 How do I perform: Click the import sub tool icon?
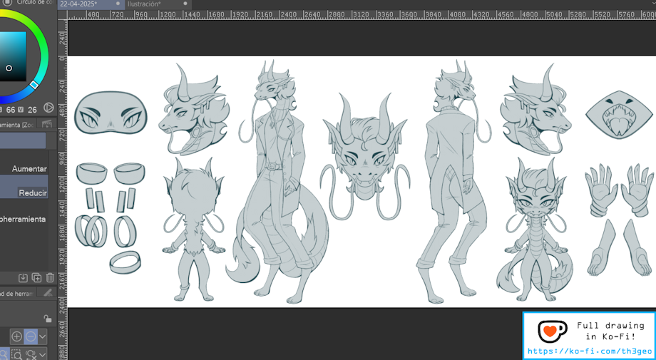(23, 277)
